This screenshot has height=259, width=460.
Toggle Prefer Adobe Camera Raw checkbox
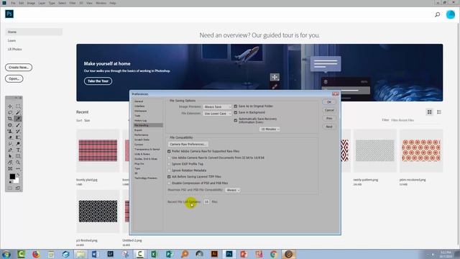169,151
